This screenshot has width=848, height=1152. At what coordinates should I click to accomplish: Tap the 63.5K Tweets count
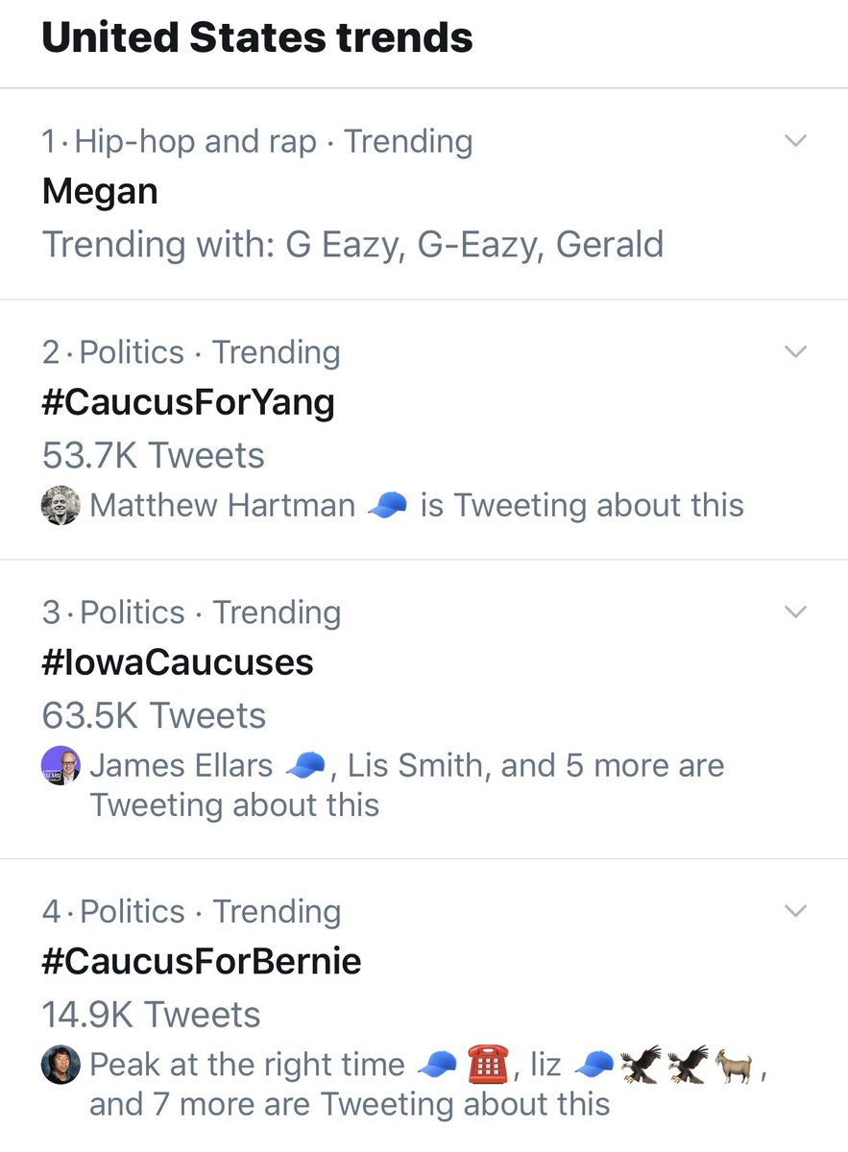(x=154, y=715)
